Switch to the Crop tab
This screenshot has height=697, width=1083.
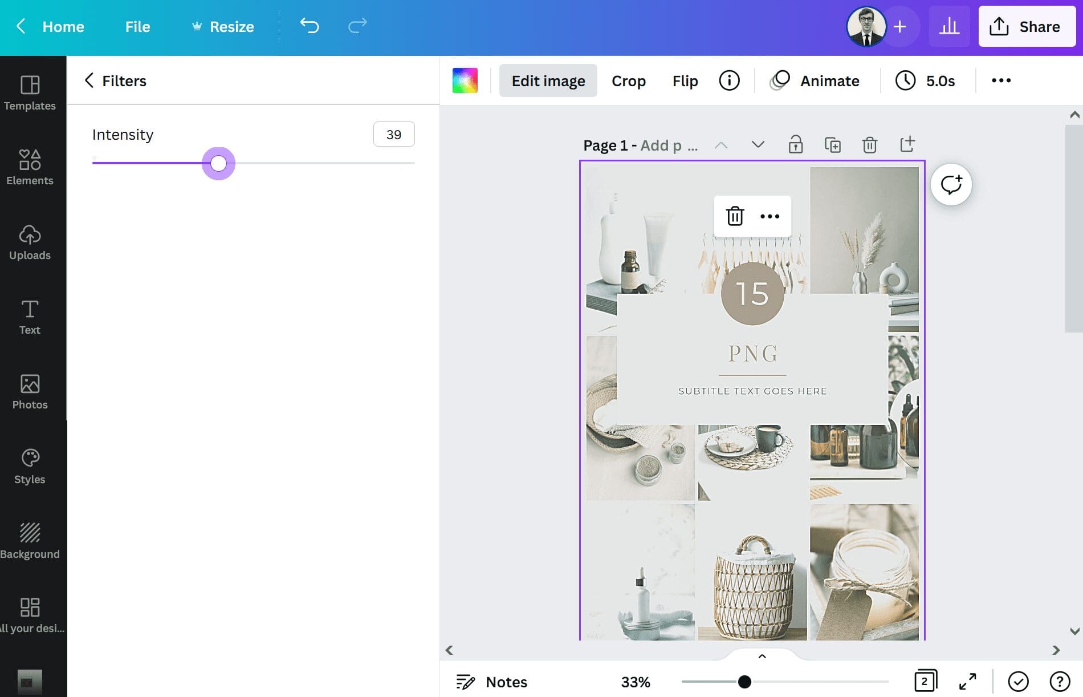[628, 80]
